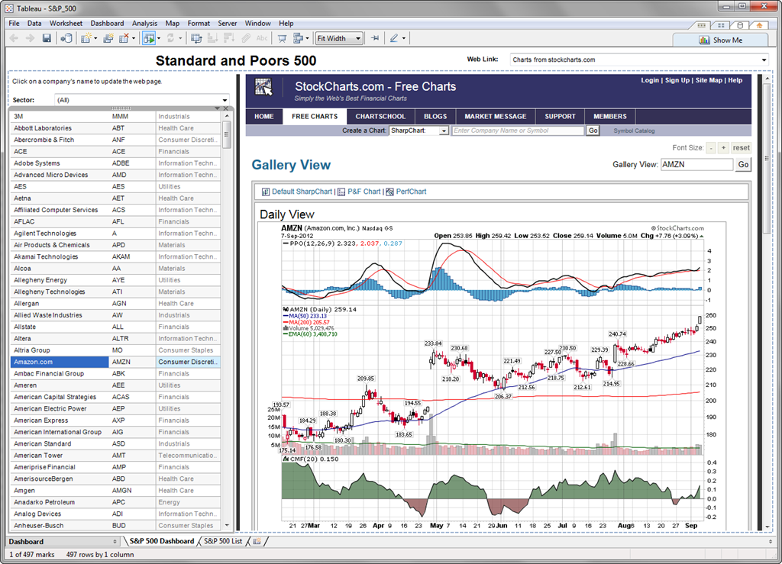Click the Show/Hide Cards toolbar icon
The image size is (782, 564).
[x=299, y=38]
